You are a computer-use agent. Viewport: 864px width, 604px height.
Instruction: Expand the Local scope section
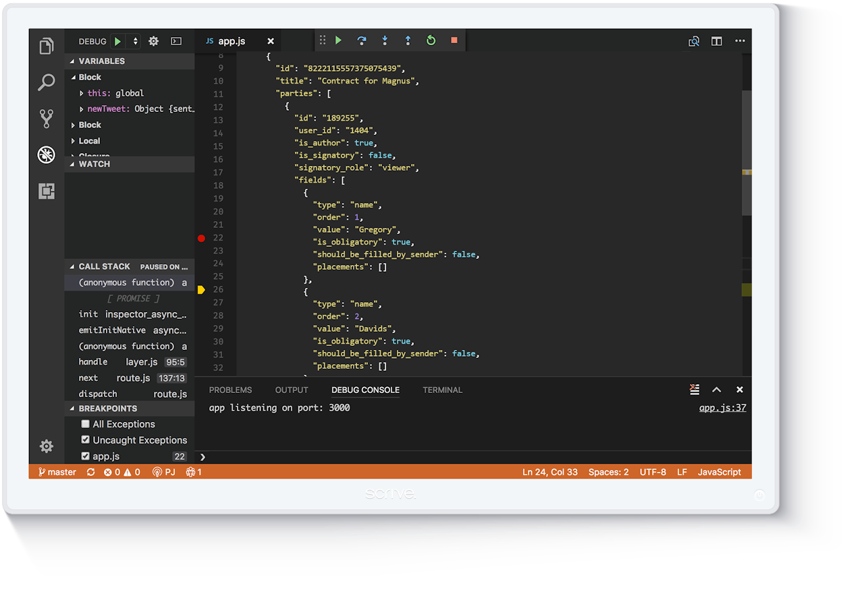pos(74,141)
